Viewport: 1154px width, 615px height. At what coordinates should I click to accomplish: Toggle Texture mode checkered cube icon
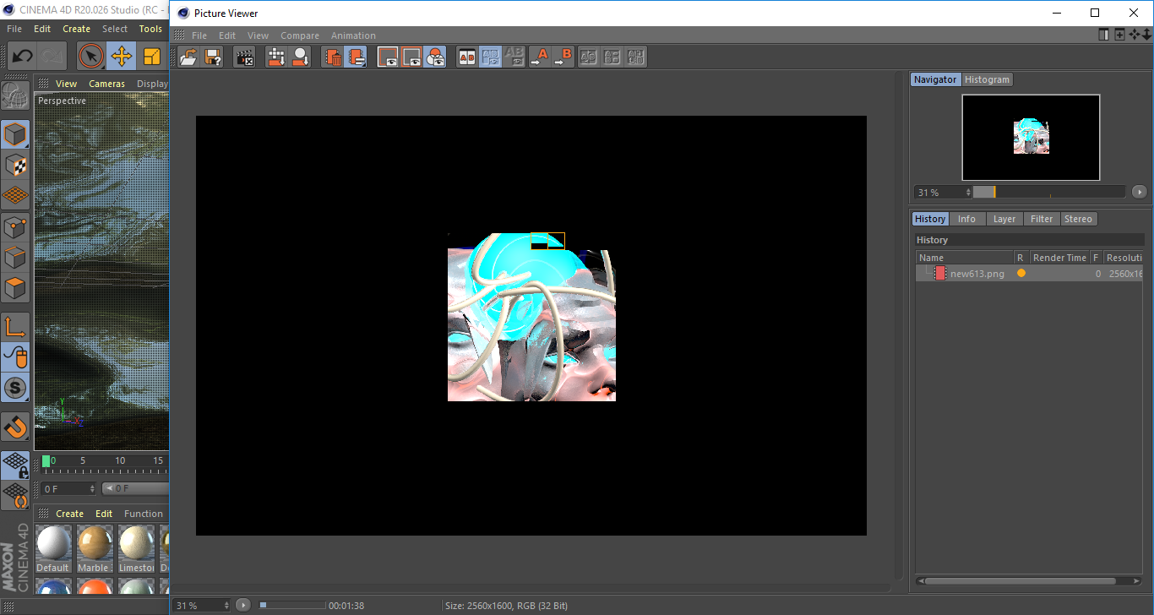point(15,165)
